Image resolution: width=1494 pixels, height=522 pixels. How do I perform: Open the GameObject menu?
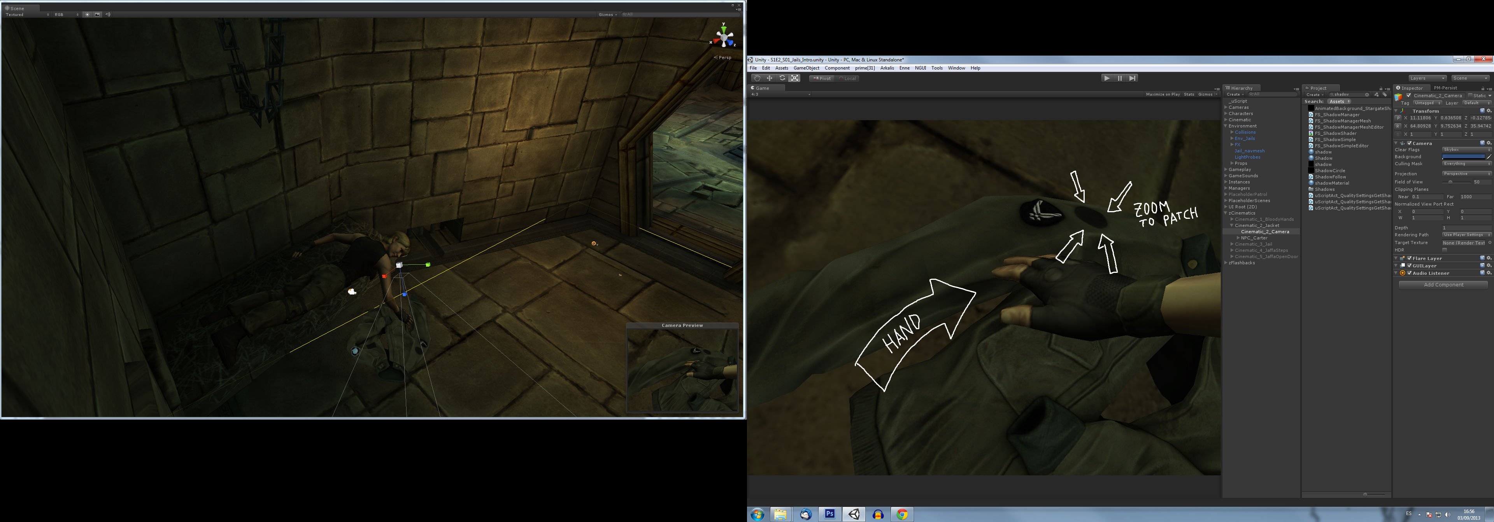(806, 68)
